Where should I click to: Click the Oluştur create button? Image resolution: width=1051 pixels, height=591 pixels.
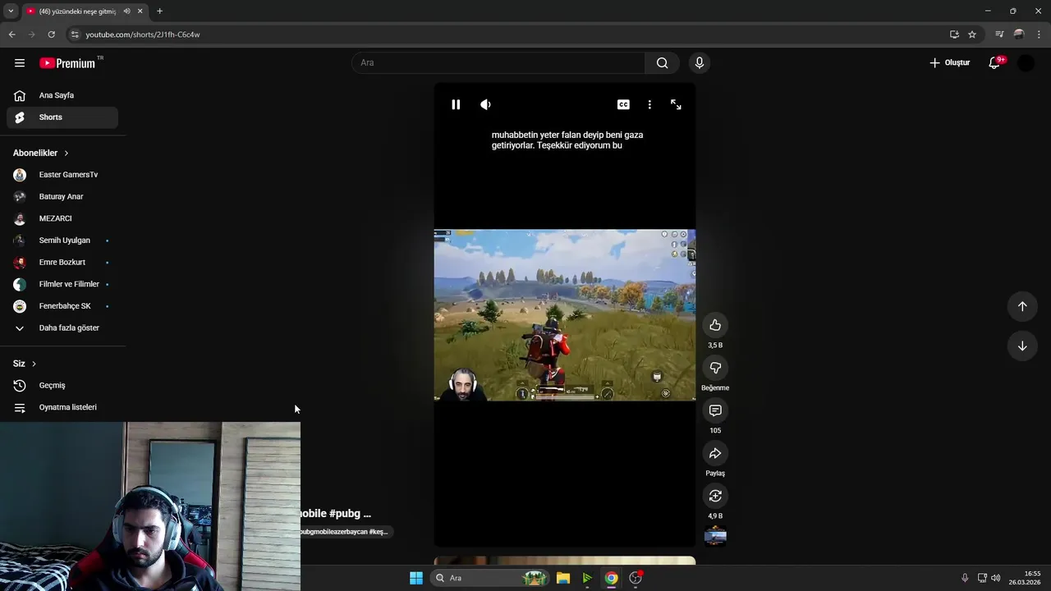pos(950,63)
